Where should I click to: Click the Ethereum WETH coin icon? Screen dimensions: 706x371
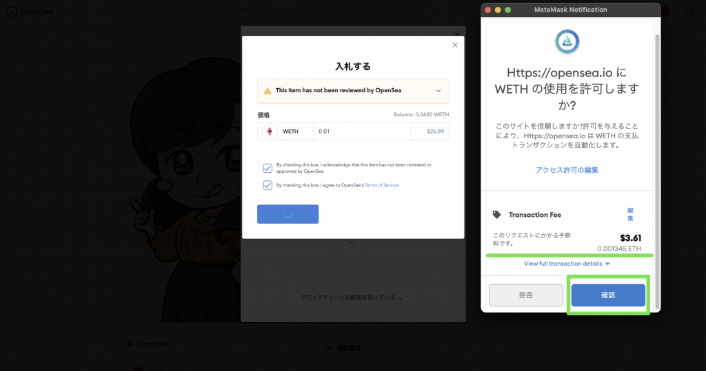point(270,131)
